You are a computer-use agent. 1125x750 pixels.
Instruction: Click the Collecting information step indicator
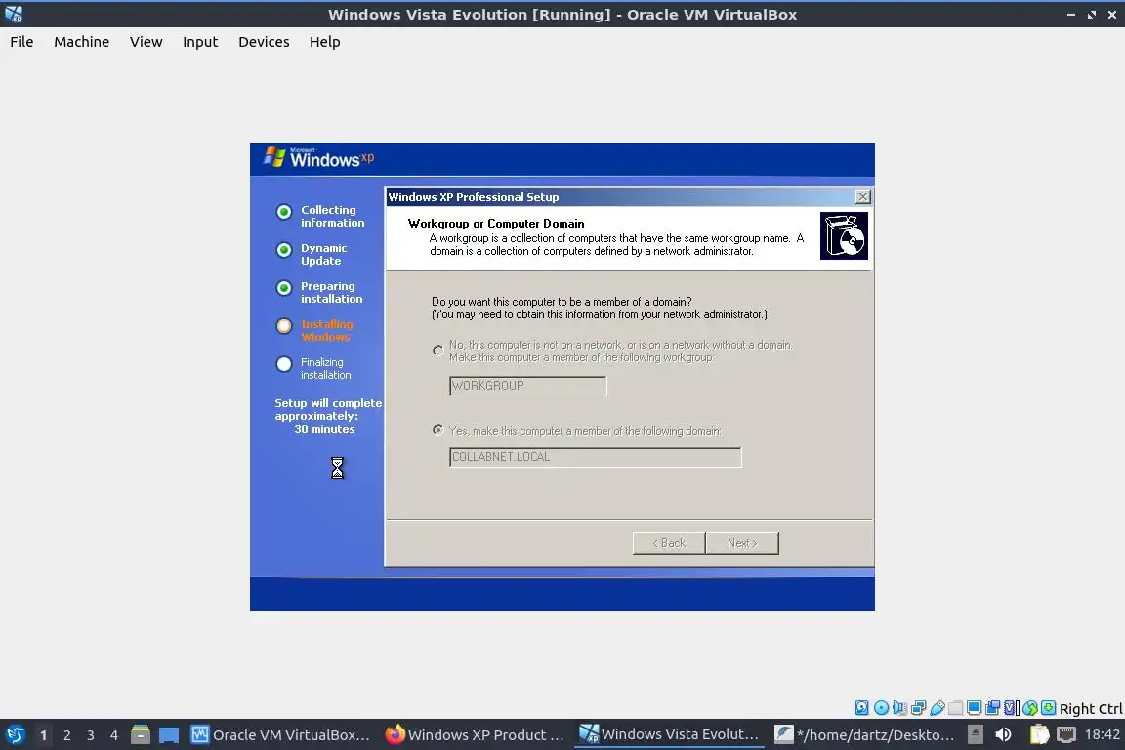[320, 216]
